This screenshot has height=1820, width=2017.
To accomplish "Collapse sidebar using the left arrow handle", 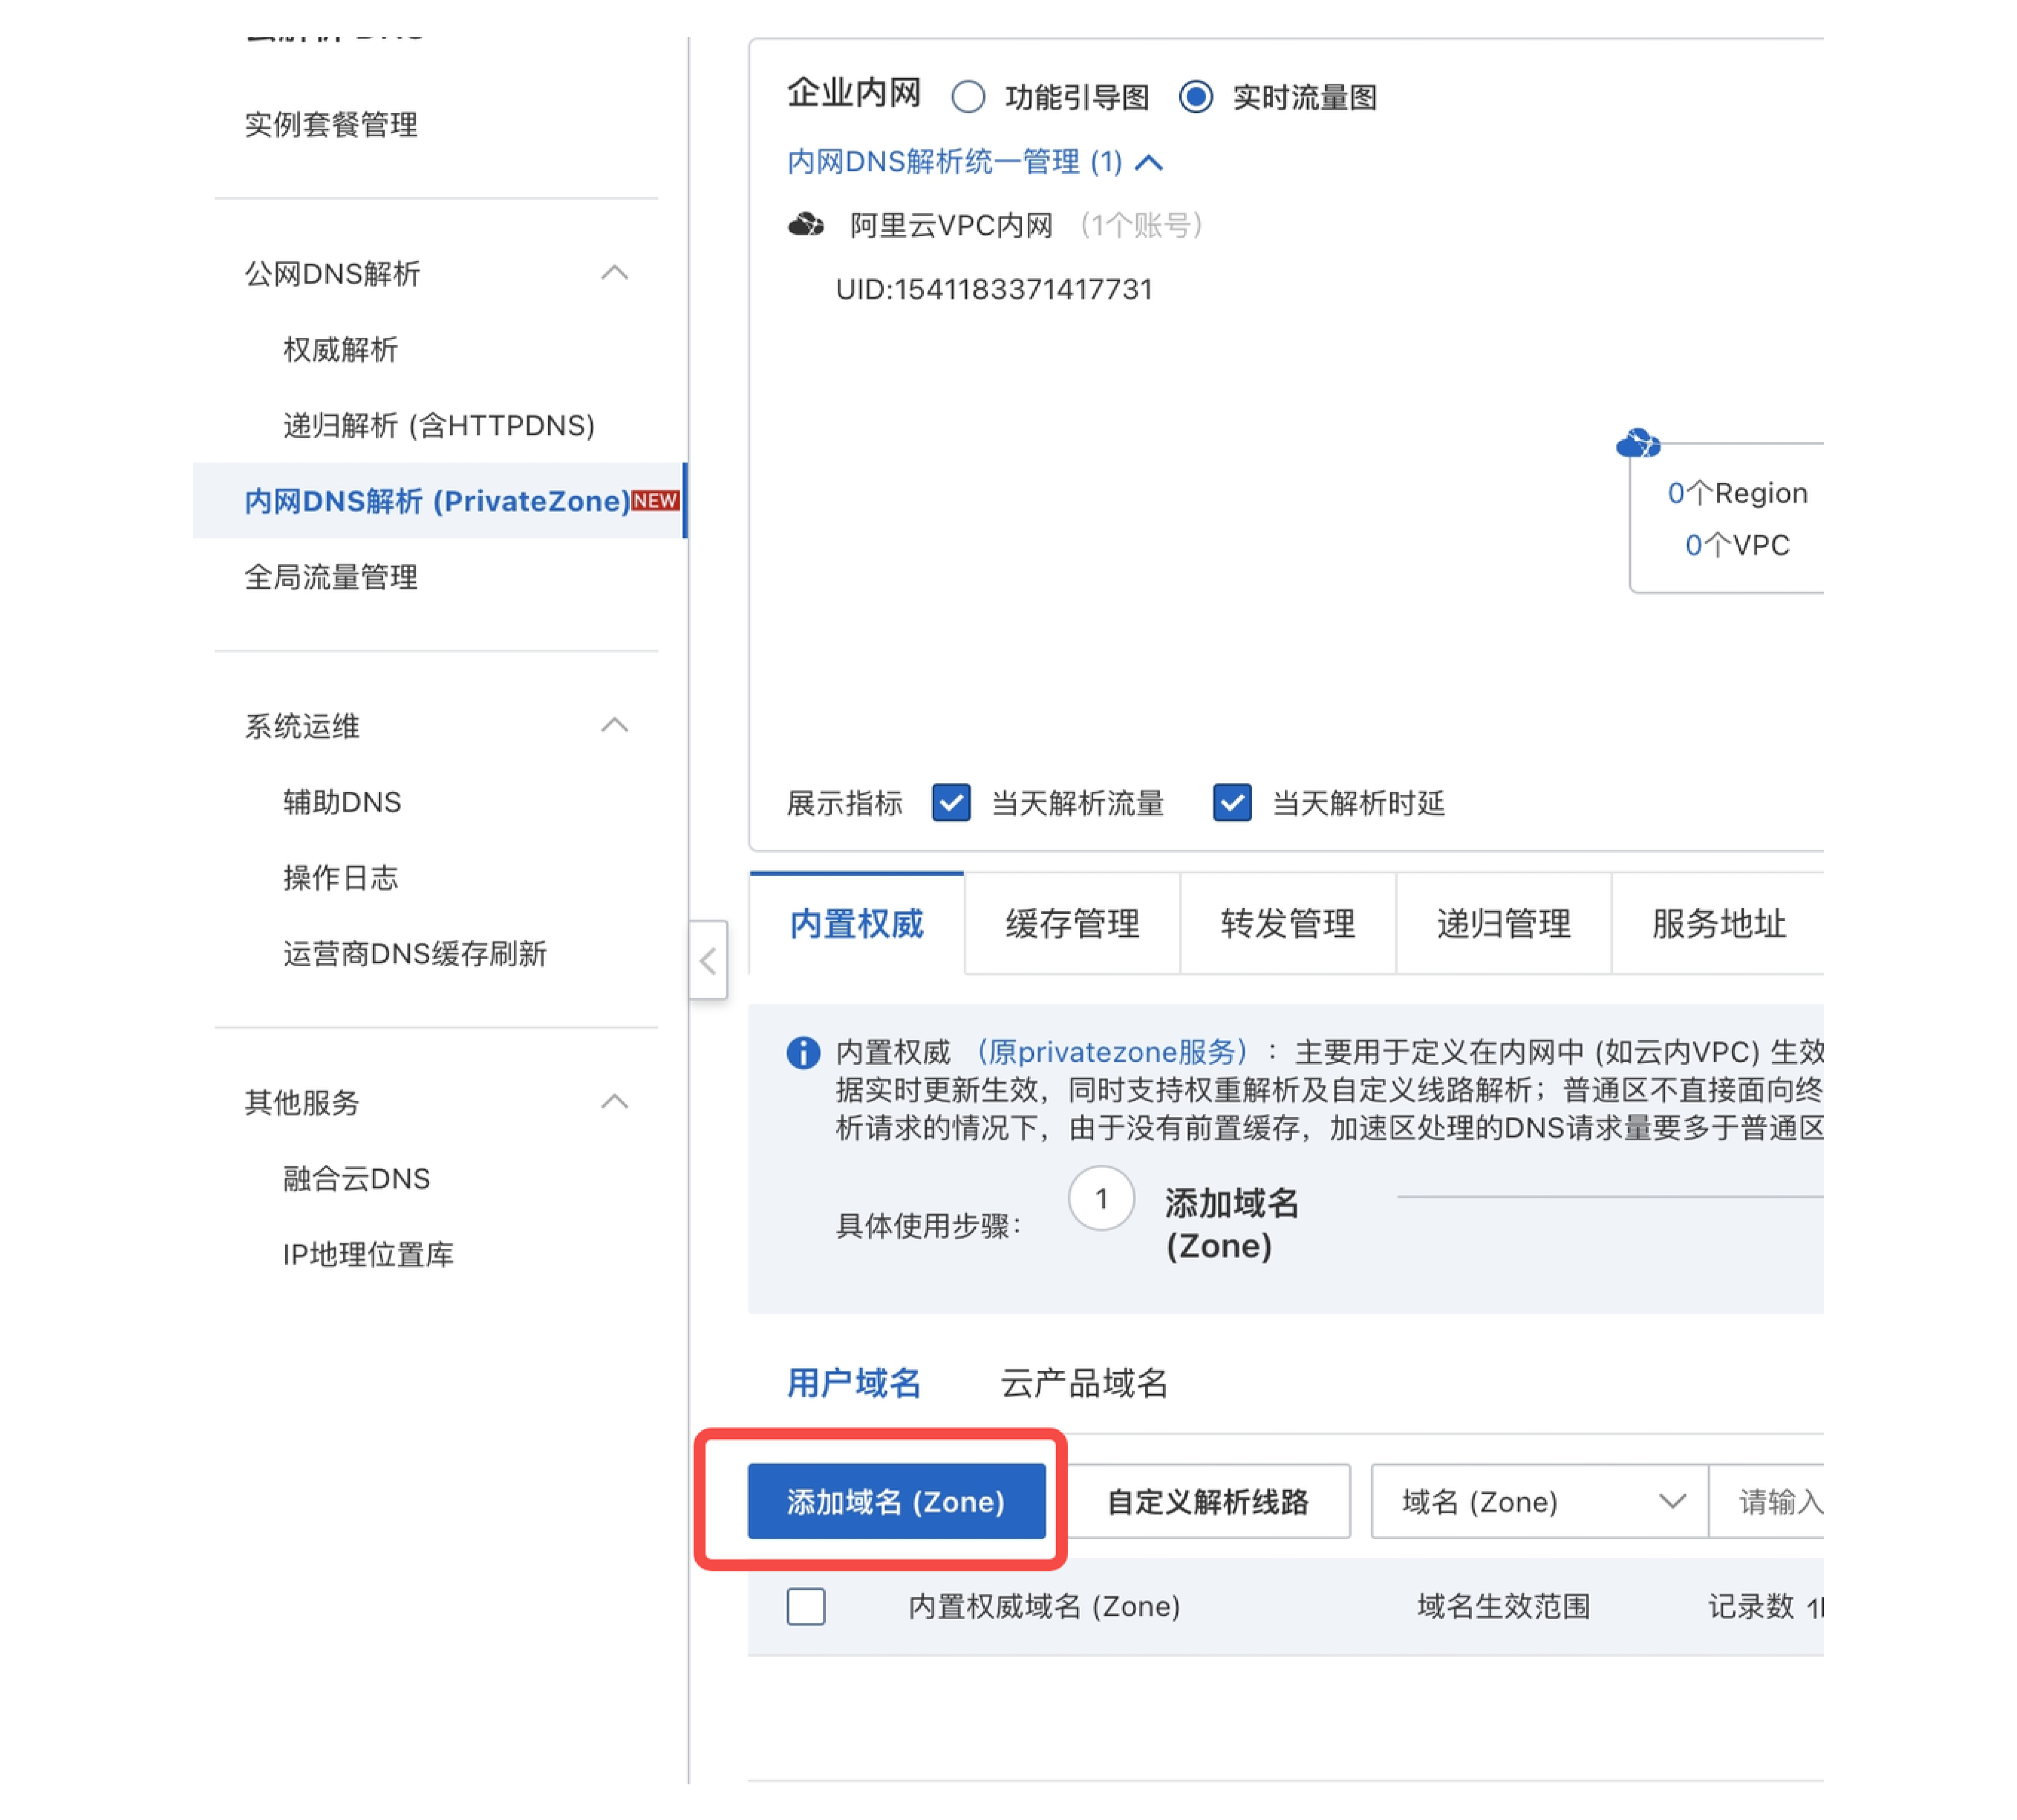I will pyautogui.click(x=707, y=960).
